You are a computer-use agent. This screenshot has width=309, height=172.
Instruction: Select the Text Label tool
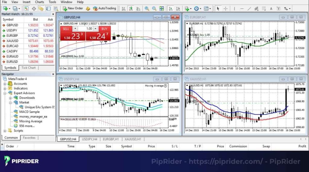pyautogui.click(x=279, y=8)
